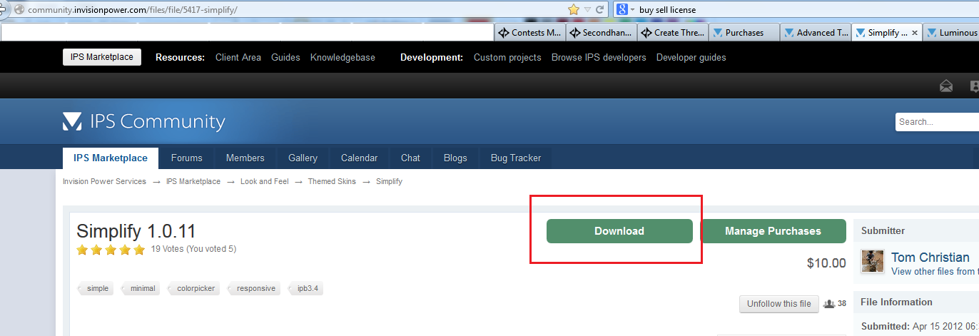The height and width of the screenshot is (336, 979).
Task: Go to Invision Power Services breadcrumb
Action: pyautogui.click(x=104, y=182)
